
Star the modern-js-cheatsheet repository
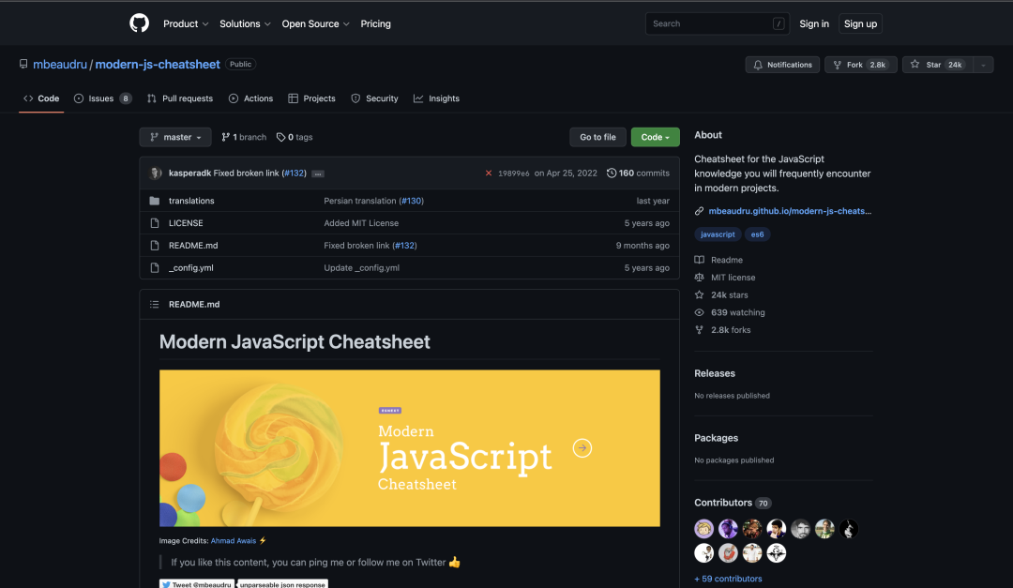click(x=934, y=65)
